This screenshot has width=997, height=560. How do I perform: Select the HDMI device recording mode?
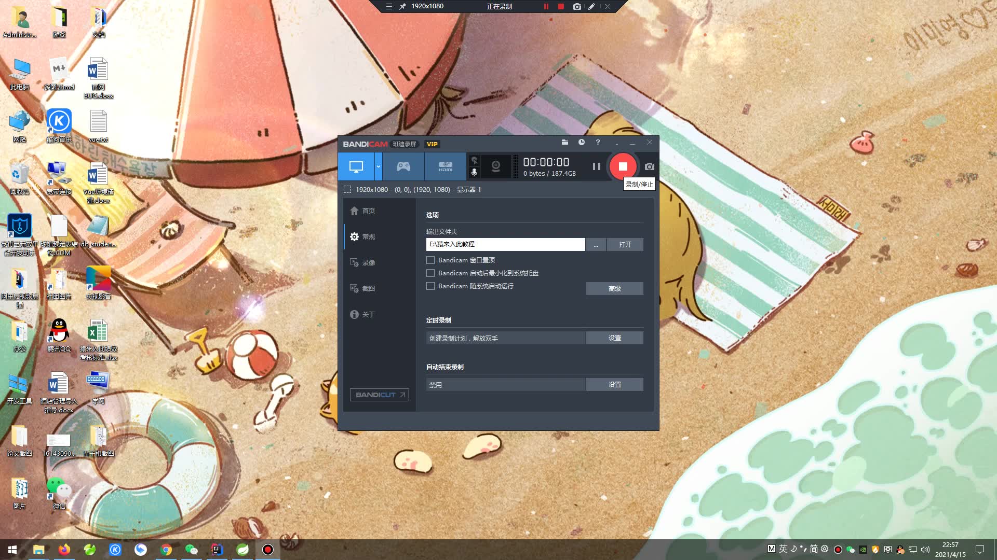(x=445, y=166)
